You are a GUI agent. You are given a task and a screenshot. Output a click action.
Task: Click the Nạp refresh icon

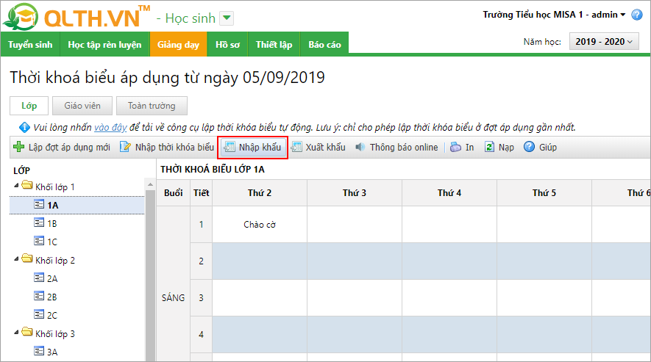click(489, 147)
